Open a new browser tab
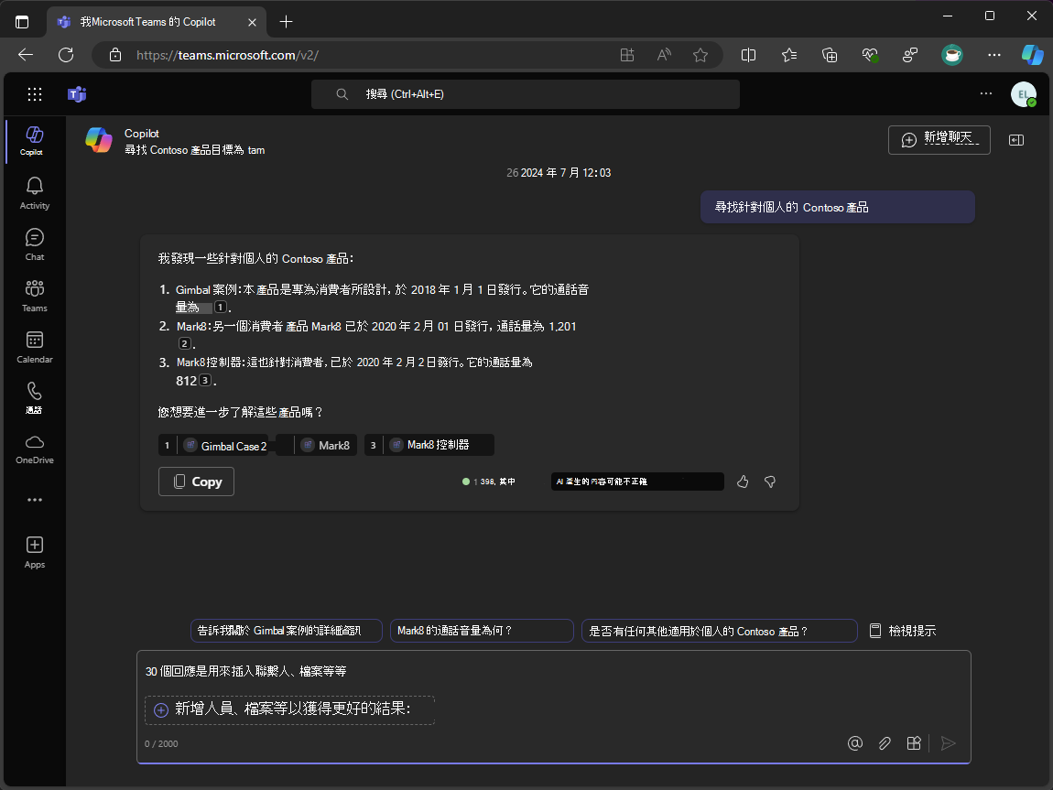This screenshot has height=790, width=1053. click(x=286, y=22)
